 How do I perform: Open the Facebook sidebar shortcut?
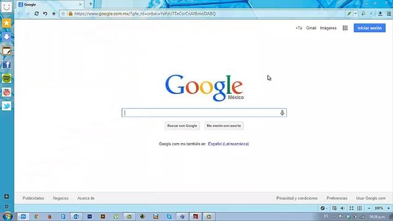tap(7, 64)
